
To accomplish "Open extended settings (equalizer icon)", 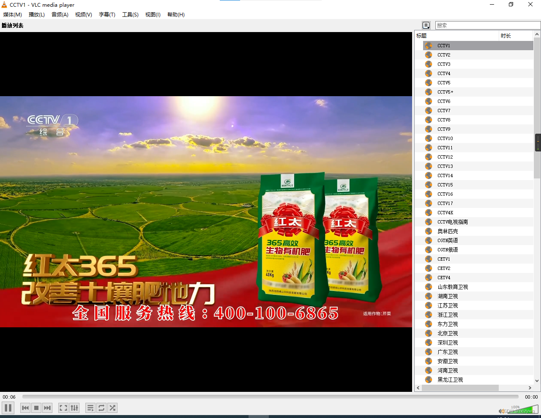I will pyautogui.click(x=74, y=408).
